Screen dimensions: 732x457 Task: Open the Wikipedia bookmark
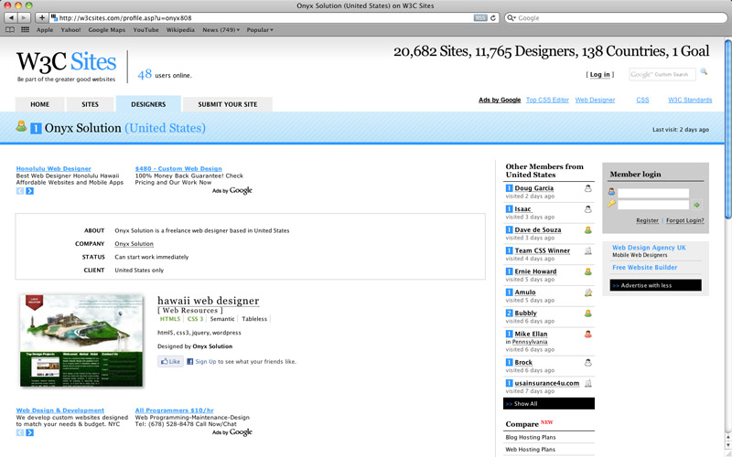[180, 30]
